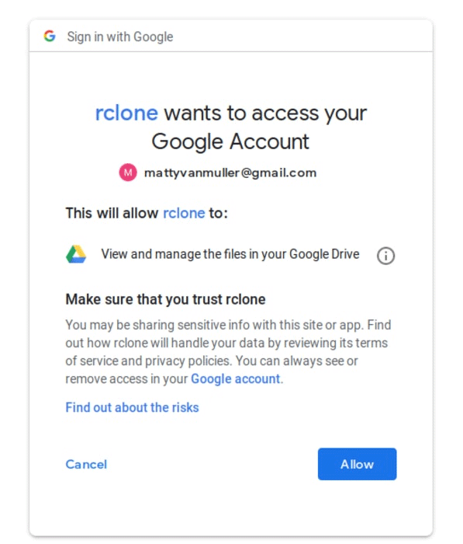Click 'wants to access your' heading text
Viewport: 463px width, 544px height.
(x=265, y=113)
